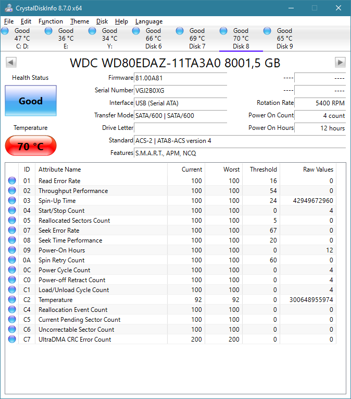
Task: Click the Serial Number field VGJ2B0XG
Action: tap(181, 90)
